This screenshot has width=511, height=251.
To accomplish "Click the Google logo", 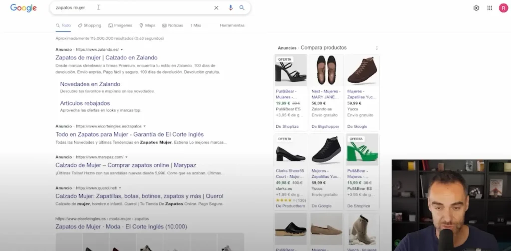I will click(23, 8).
